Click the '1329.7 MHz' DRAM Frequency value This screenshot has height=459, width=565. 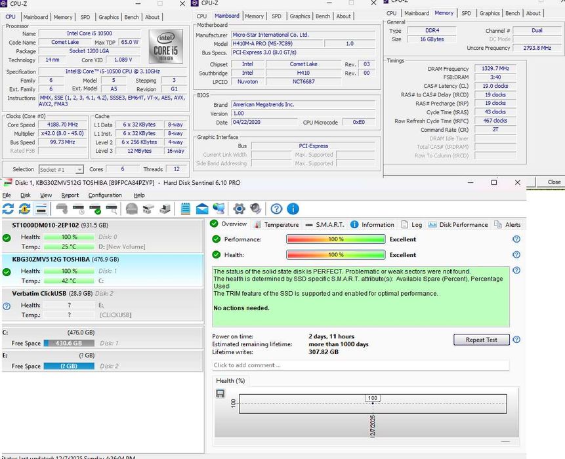tap(495, 68)
